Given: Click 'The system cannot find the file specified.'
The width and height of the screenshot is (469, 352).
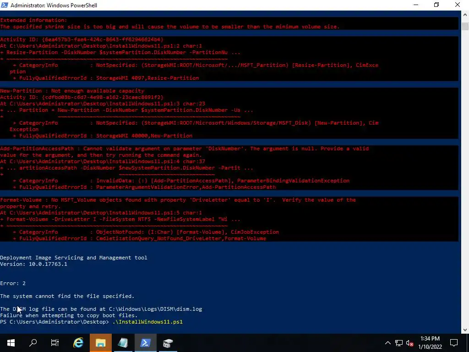Looking at the screenshot, I should (67, 296).
